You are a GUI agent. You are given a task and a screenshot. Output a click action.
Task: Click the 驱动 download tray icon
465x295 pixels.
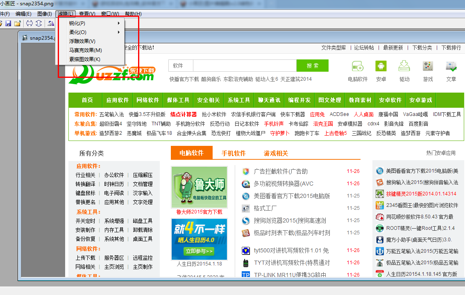click(x=404, y=66)
